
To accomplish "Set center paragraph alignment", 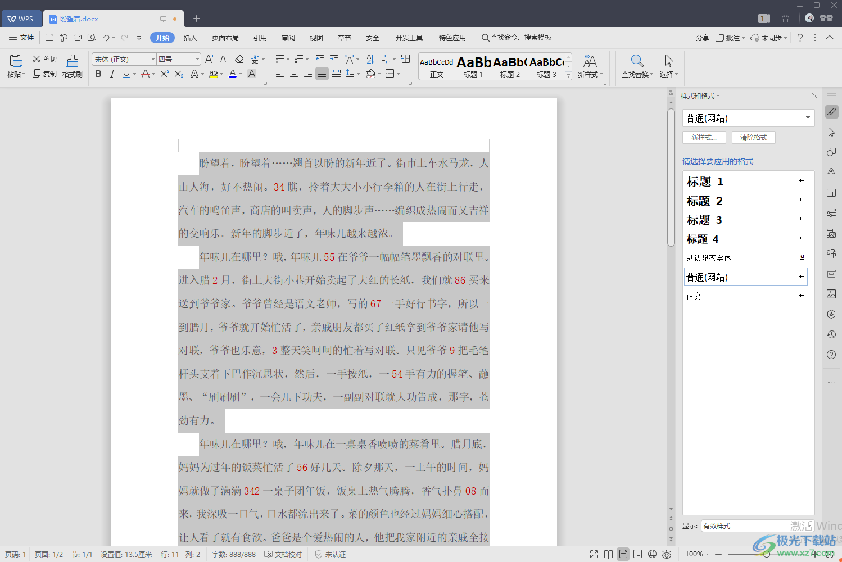I will tap(294, 74).
